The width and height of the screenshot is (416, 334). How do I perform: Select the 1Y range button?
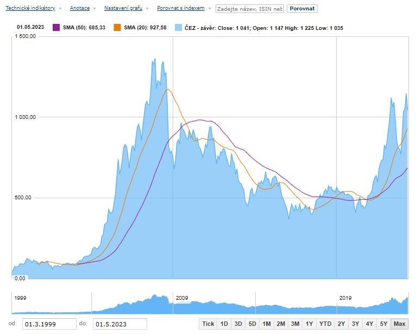pos(309,324)
